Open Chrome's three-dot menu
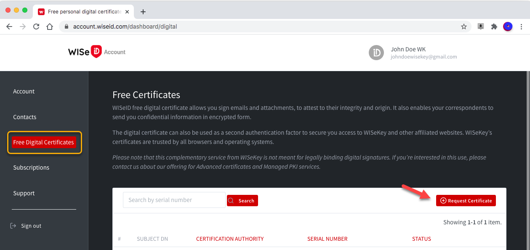The height and width of the screenshot is (250, 530). (522, 27)
